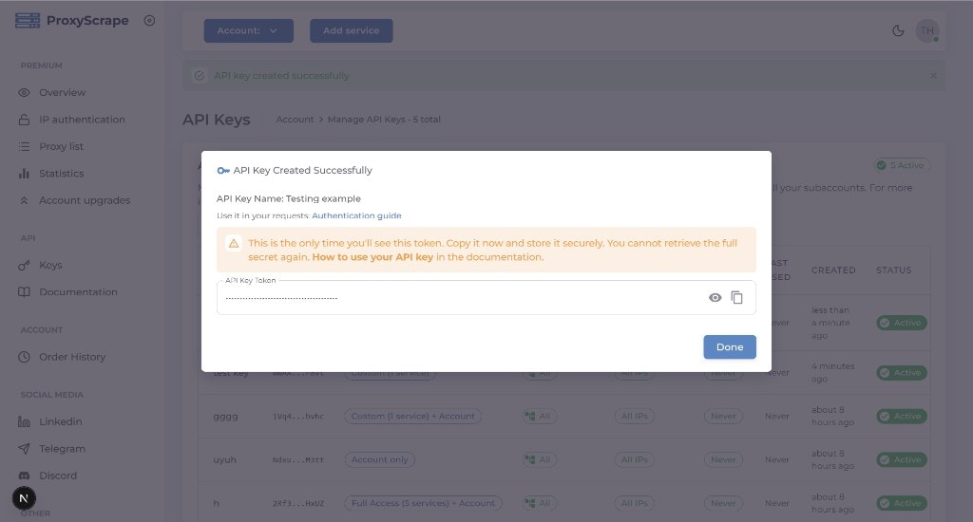
Task: Open Order History page
Action: point(72,357)
